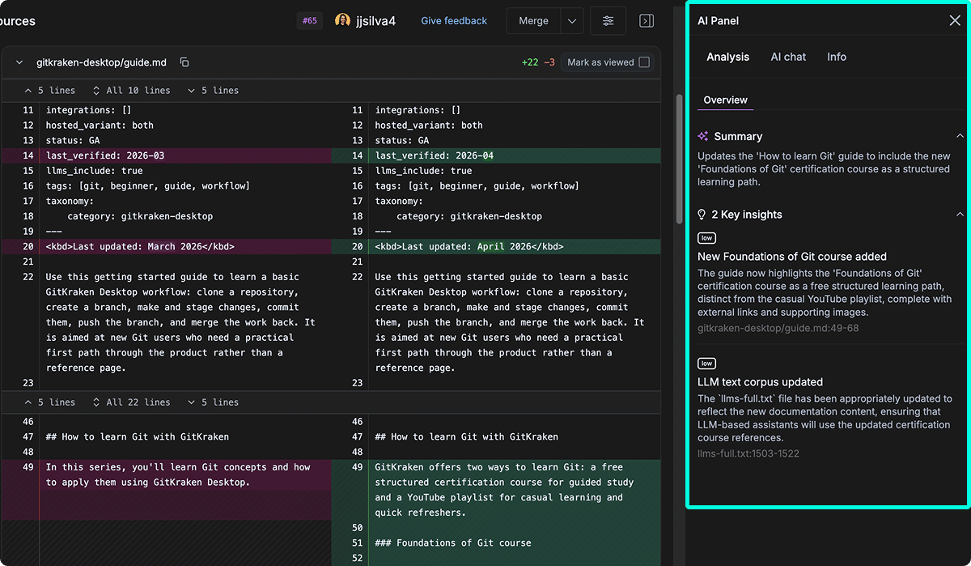Copy the gitkraken-desktop/guide.md file path

pyautogui.click(x=184, y=62)
